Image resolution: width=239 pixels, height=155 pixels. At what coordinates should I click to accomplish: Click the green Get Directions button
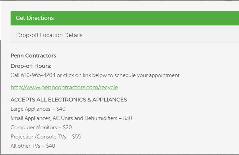pyautogui.click(x=125, y=18)
